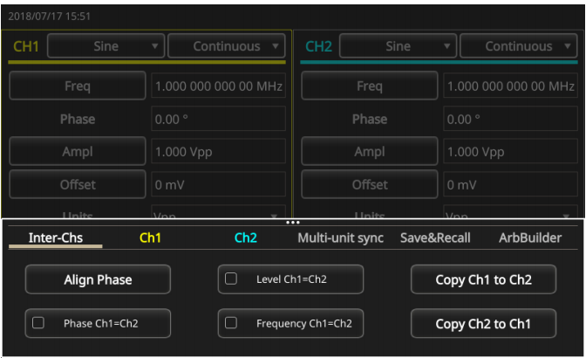Switch to the ArbBuilder tab
586x358 pixels.
(x=530, y=238)
